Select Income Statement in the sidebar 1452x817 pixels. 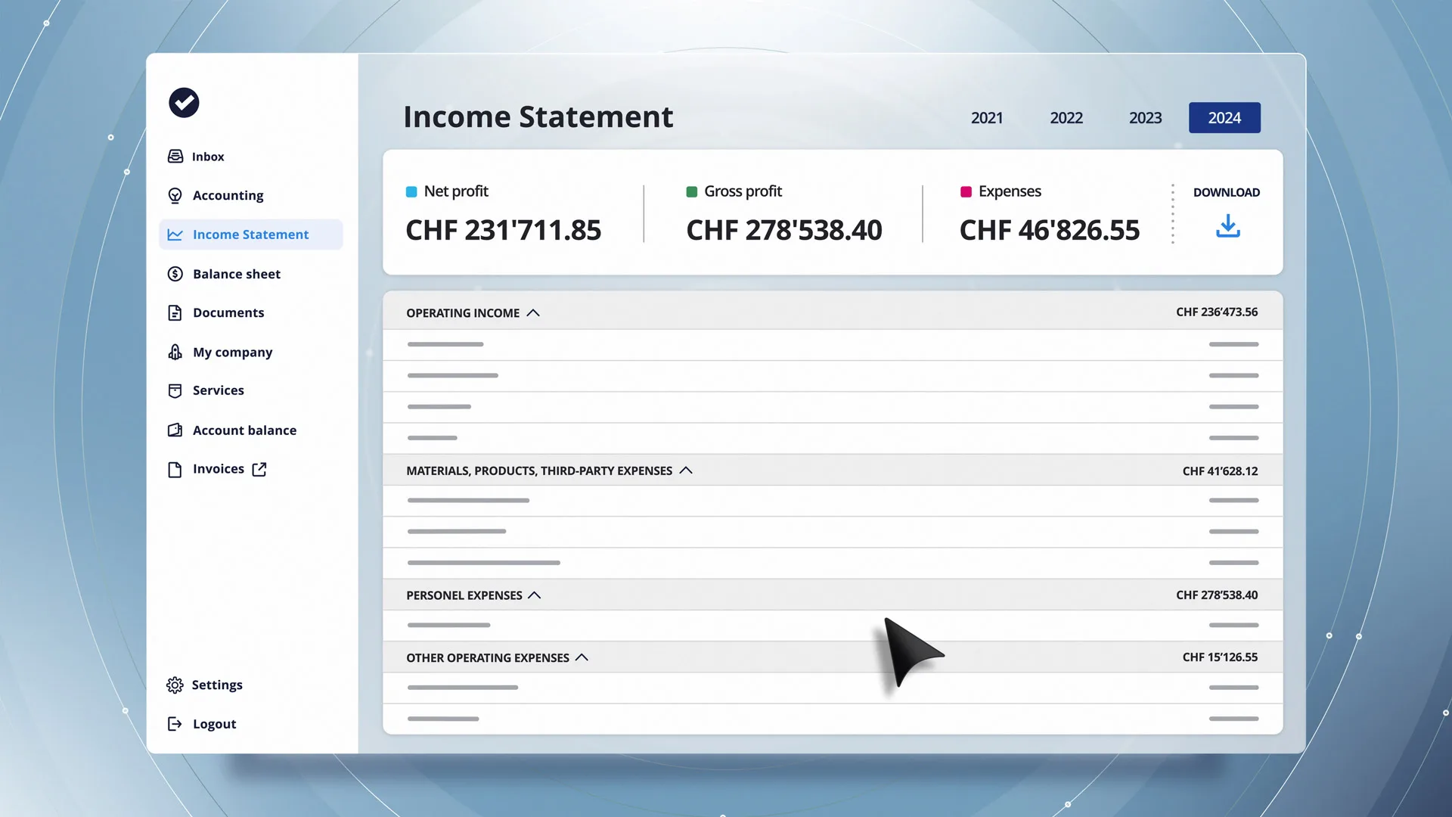tap(251, 235)
